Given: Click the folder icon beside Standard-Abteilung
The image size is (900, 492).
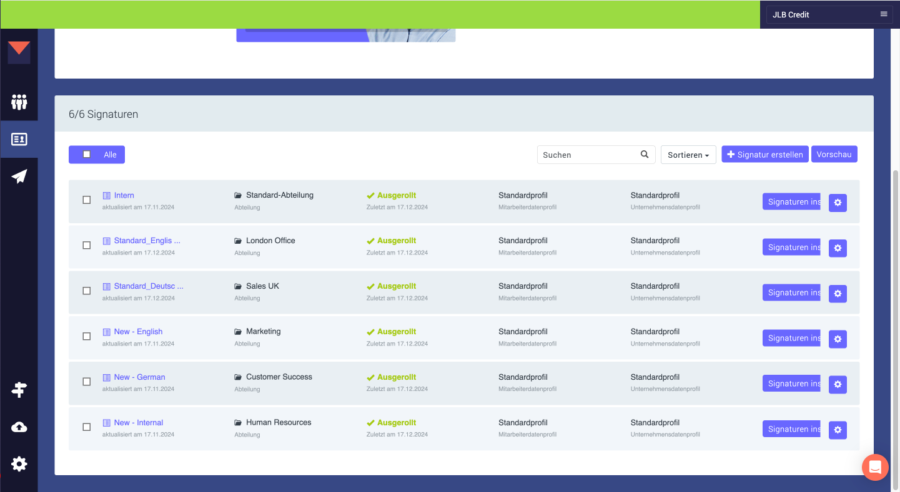Looking at the screenshot, I should click(238, 195).
